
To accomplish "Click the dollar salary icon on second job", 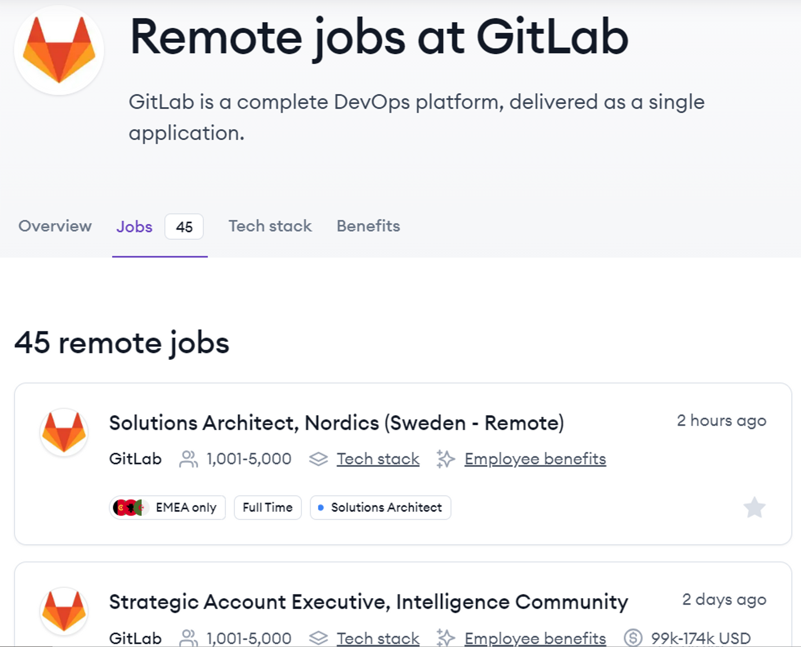I will coord(633,637).
